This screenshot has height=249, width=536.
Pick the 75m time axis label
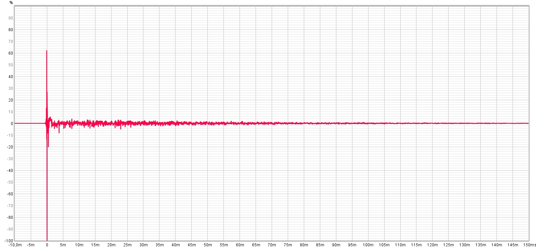pyautogui.click(x=288, y=245)
